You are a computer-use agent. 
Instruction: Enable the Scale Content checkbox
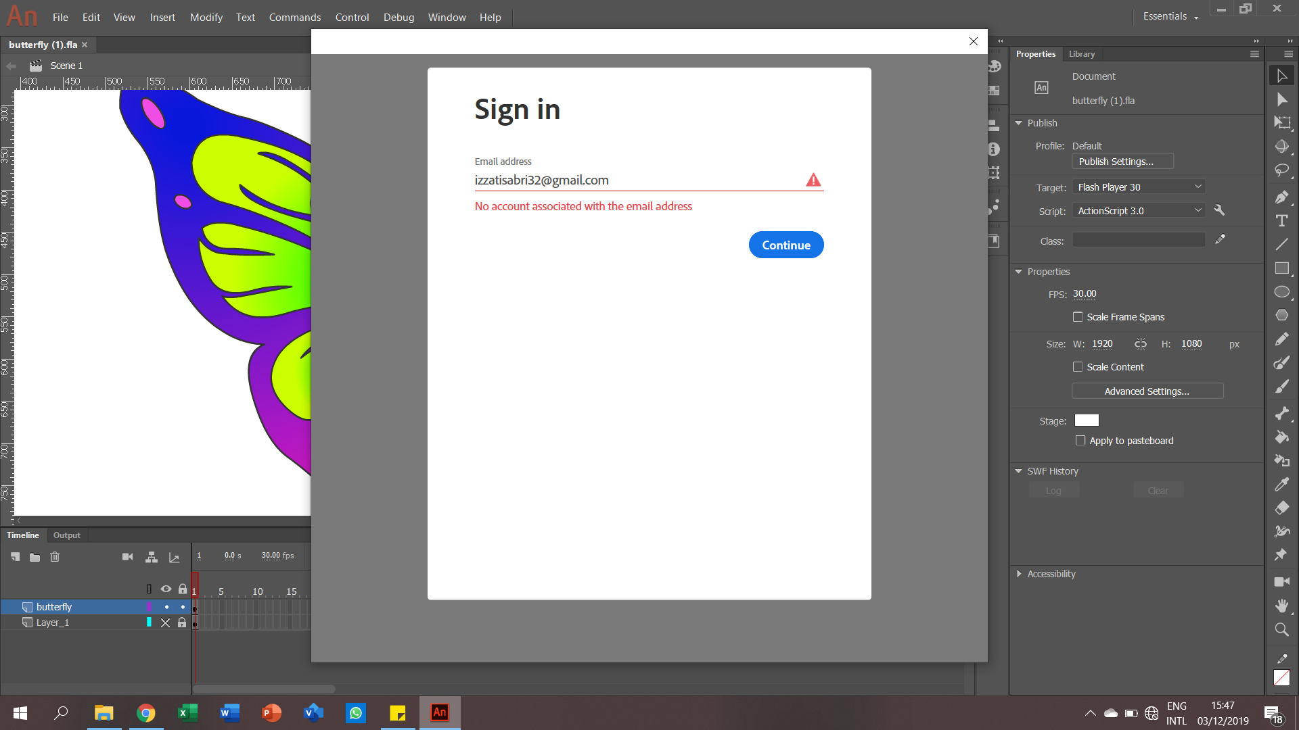(x=1079, y=366)
